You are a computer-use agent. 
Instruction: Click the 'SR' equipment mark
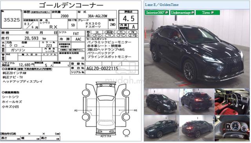click(97, 32)
